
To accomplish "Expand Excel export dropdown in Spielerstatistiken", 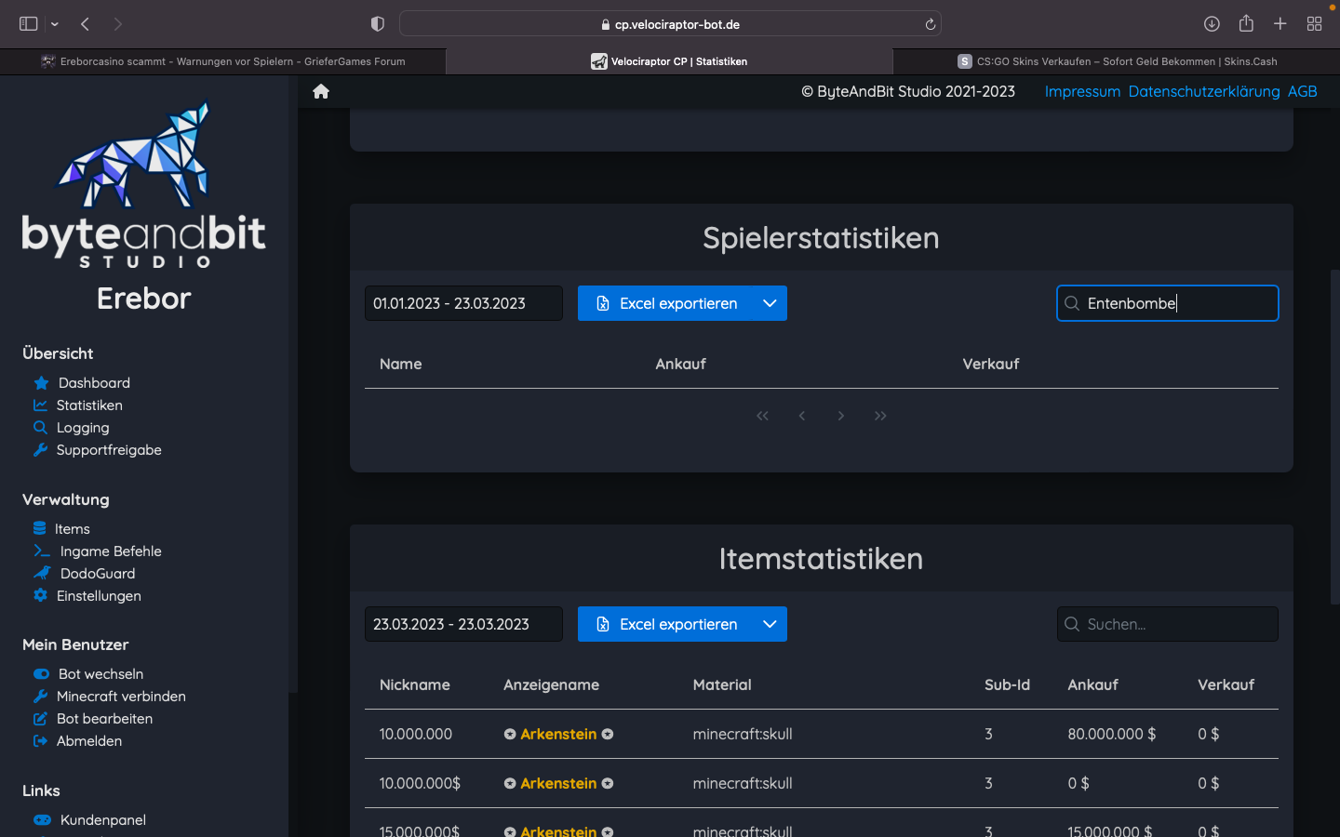I will click(x=770, y=303).
